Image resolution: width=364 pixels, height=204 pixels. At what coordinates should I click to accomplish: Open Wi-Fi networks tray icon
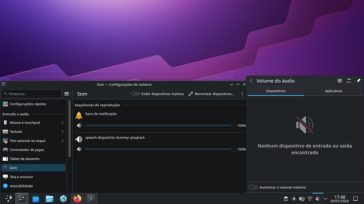pyautogui.click(x=310, y=199)
